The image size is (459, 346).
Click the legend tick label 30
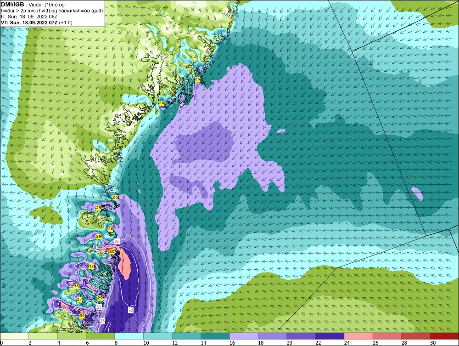pos(433,343)
